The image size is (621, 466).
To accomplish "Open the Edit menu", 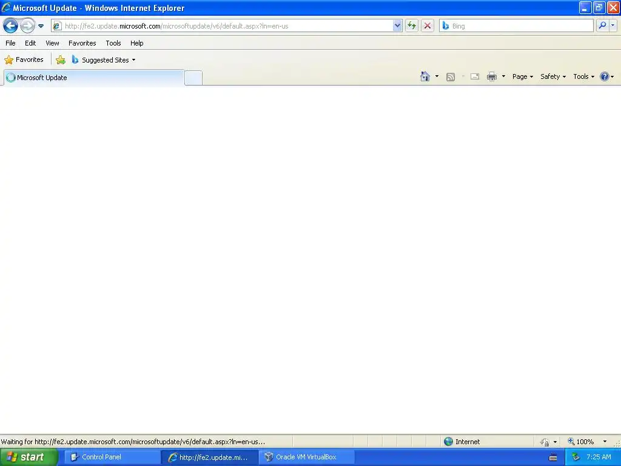I will [x=30, y=43].
